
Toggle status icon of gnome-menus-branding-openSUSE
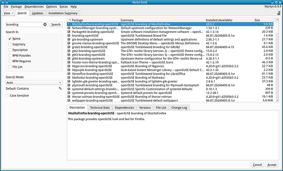point(69,43)
